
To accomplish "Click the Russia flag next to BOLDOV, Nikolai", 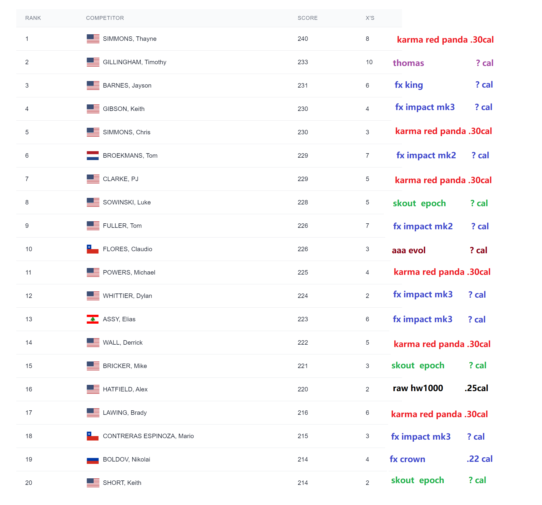I will click(x=93, y=459).
